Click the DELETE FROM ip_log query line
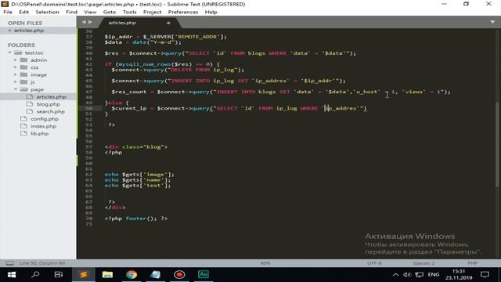This screenshot has width=501, height=282. coord(178,70)
